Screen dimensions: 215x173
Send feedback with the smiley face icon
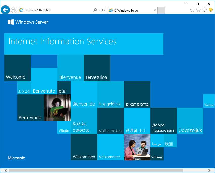(211, 10)
